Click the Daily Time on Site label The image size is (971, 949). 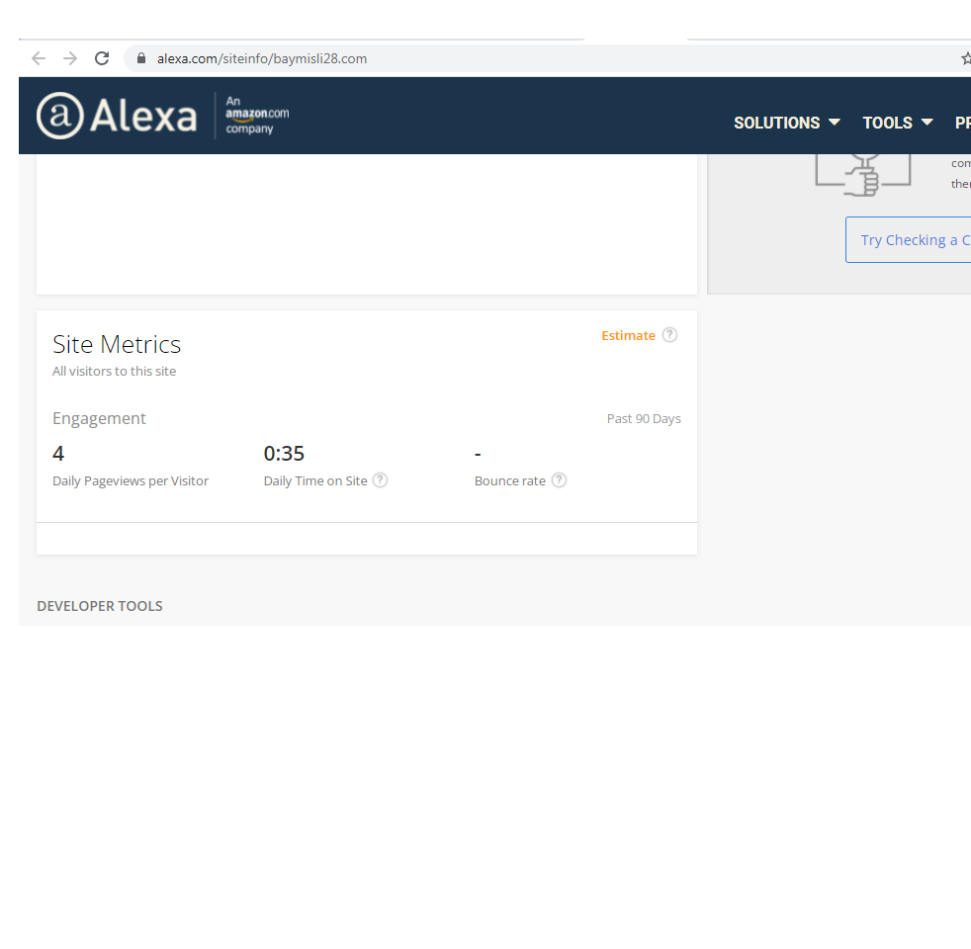[x=315, y=481]
